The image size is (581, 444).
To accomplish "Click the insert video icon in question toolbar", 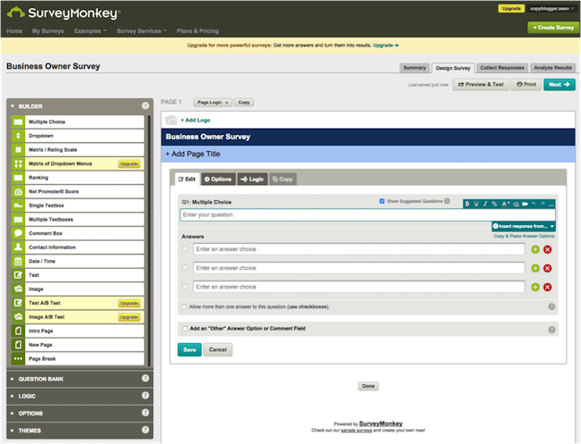I will point(525,204).
